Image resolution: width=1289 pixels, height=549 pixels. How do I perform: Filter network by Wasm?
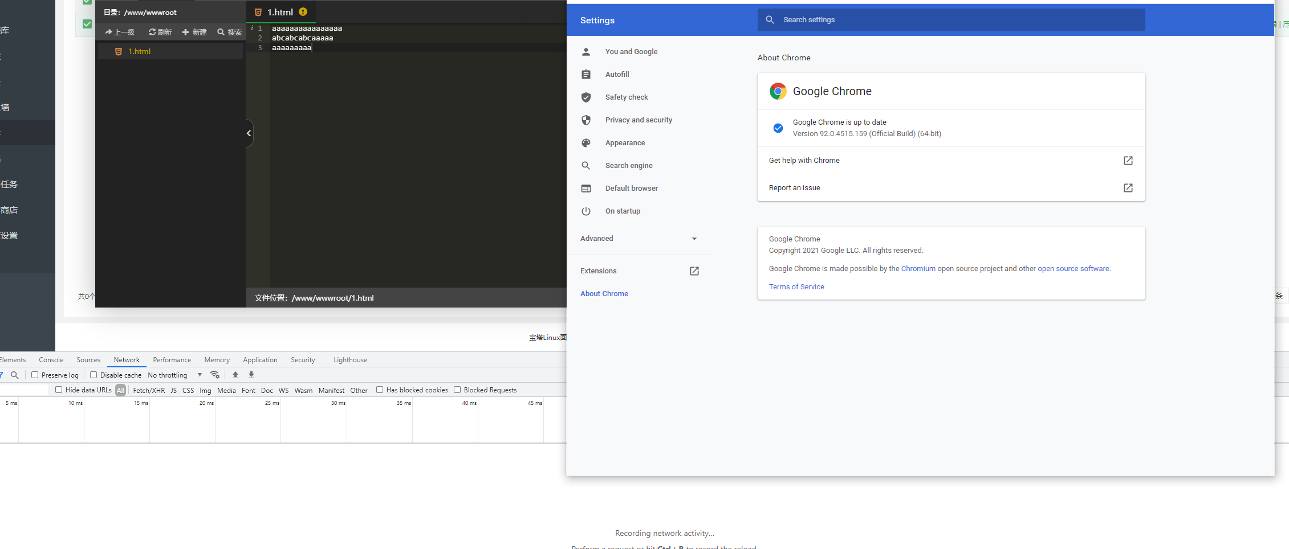pos(303,390)
